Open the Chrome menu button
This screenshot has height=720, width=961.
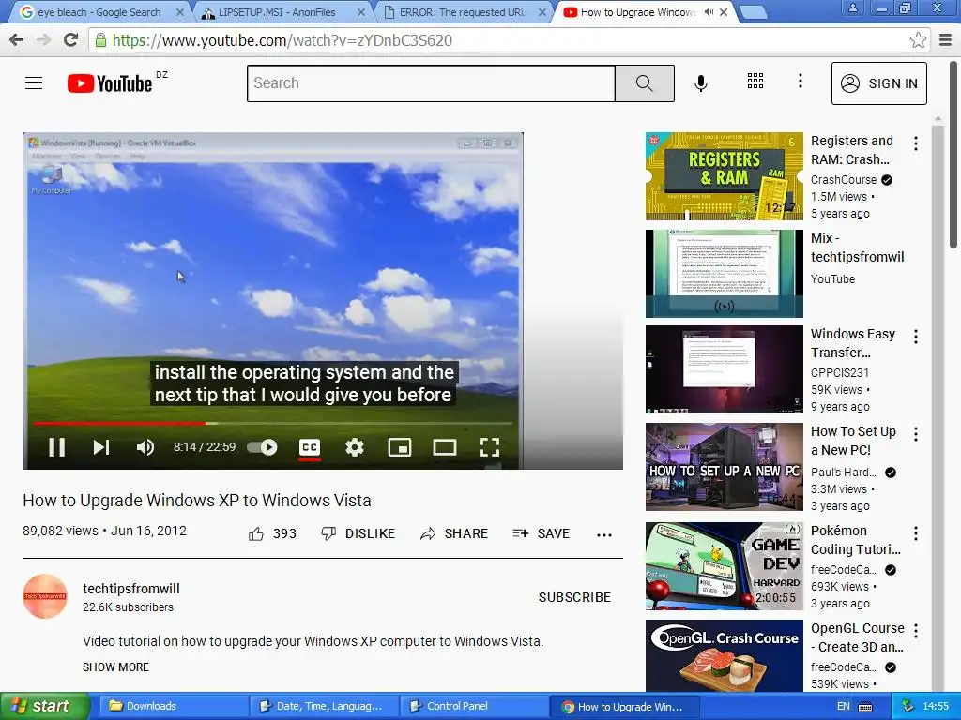946,40
